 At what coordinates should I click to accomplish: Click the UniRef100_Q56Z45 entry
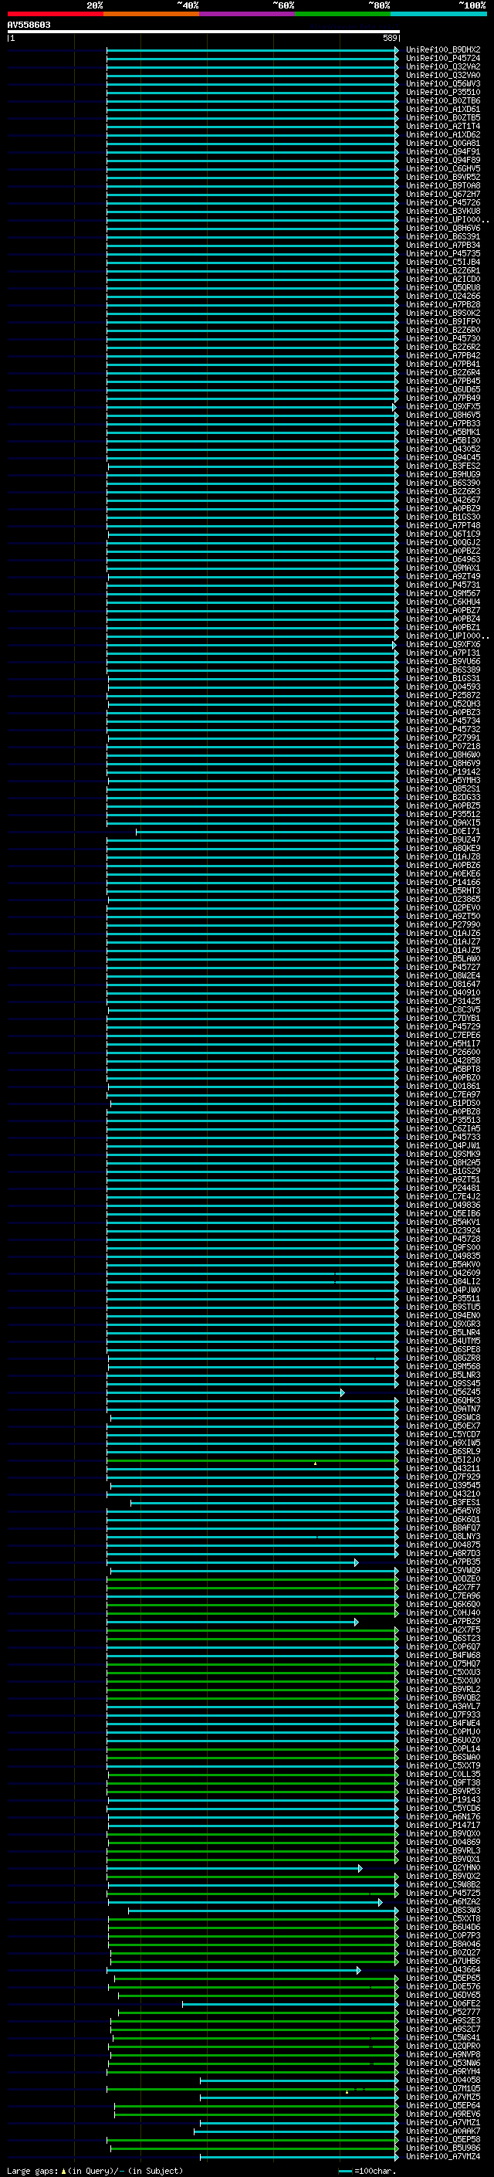(x=443, y=1392)
